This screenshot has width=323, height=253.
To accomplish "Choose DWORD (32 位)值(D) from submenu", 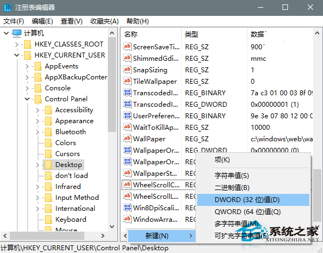I will (253, 200).
